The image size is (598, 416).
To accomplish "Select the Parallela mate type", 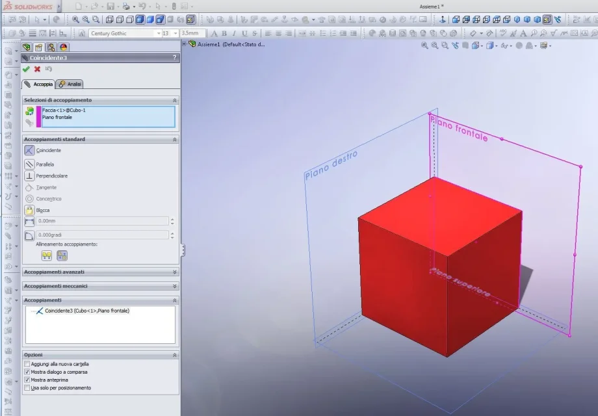I will [29, 164].
